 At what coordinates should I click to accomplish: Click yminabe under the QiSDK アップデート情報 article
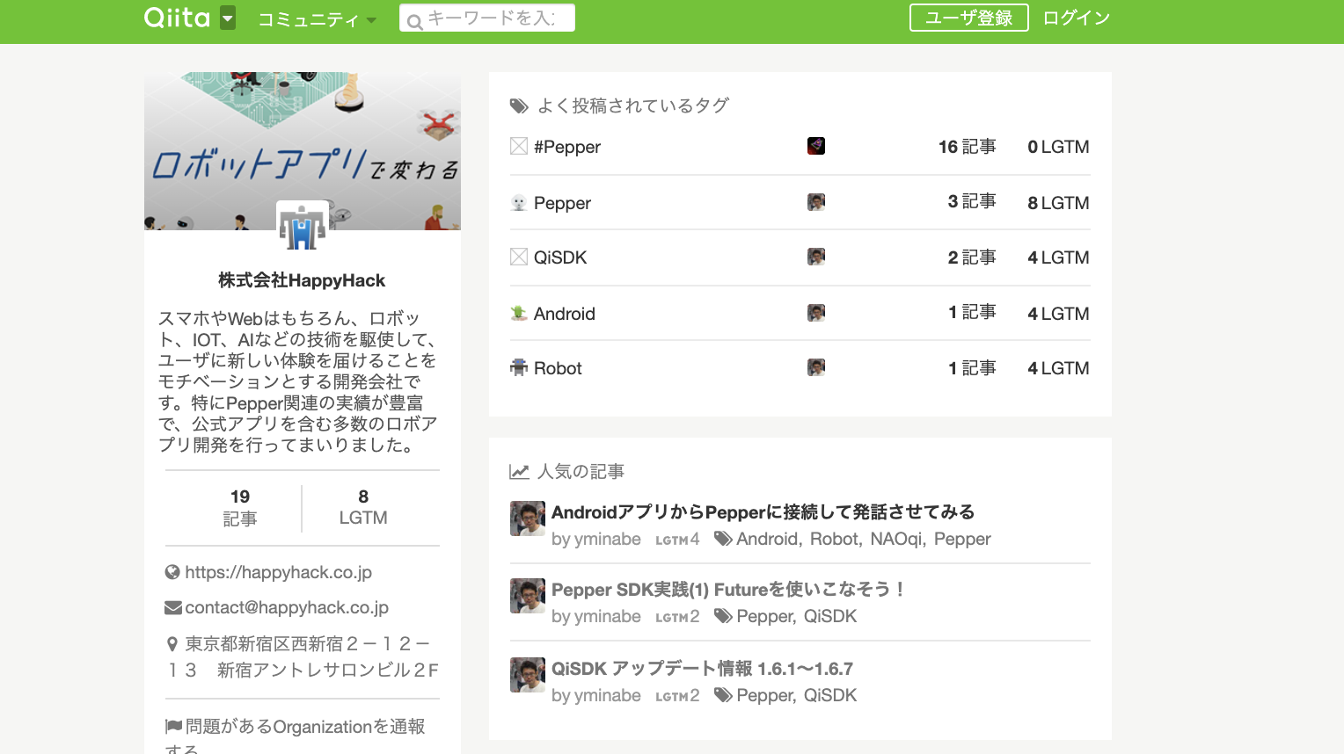pyautogui.click(x=608, y=695)
